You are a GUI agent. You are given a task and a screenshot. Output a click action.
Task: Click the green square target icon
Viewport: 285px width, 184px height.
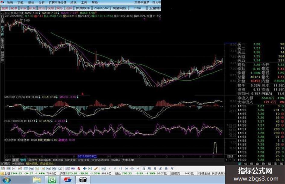tap(90, 169)
